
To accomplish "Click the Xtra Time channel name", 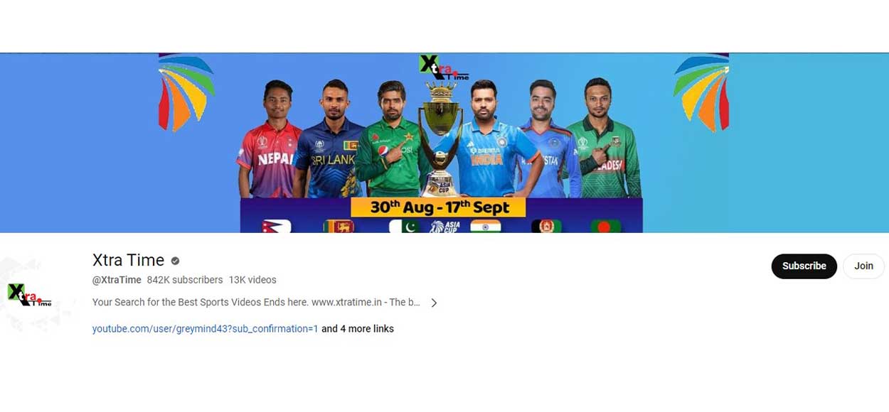I will click(128, 260).
